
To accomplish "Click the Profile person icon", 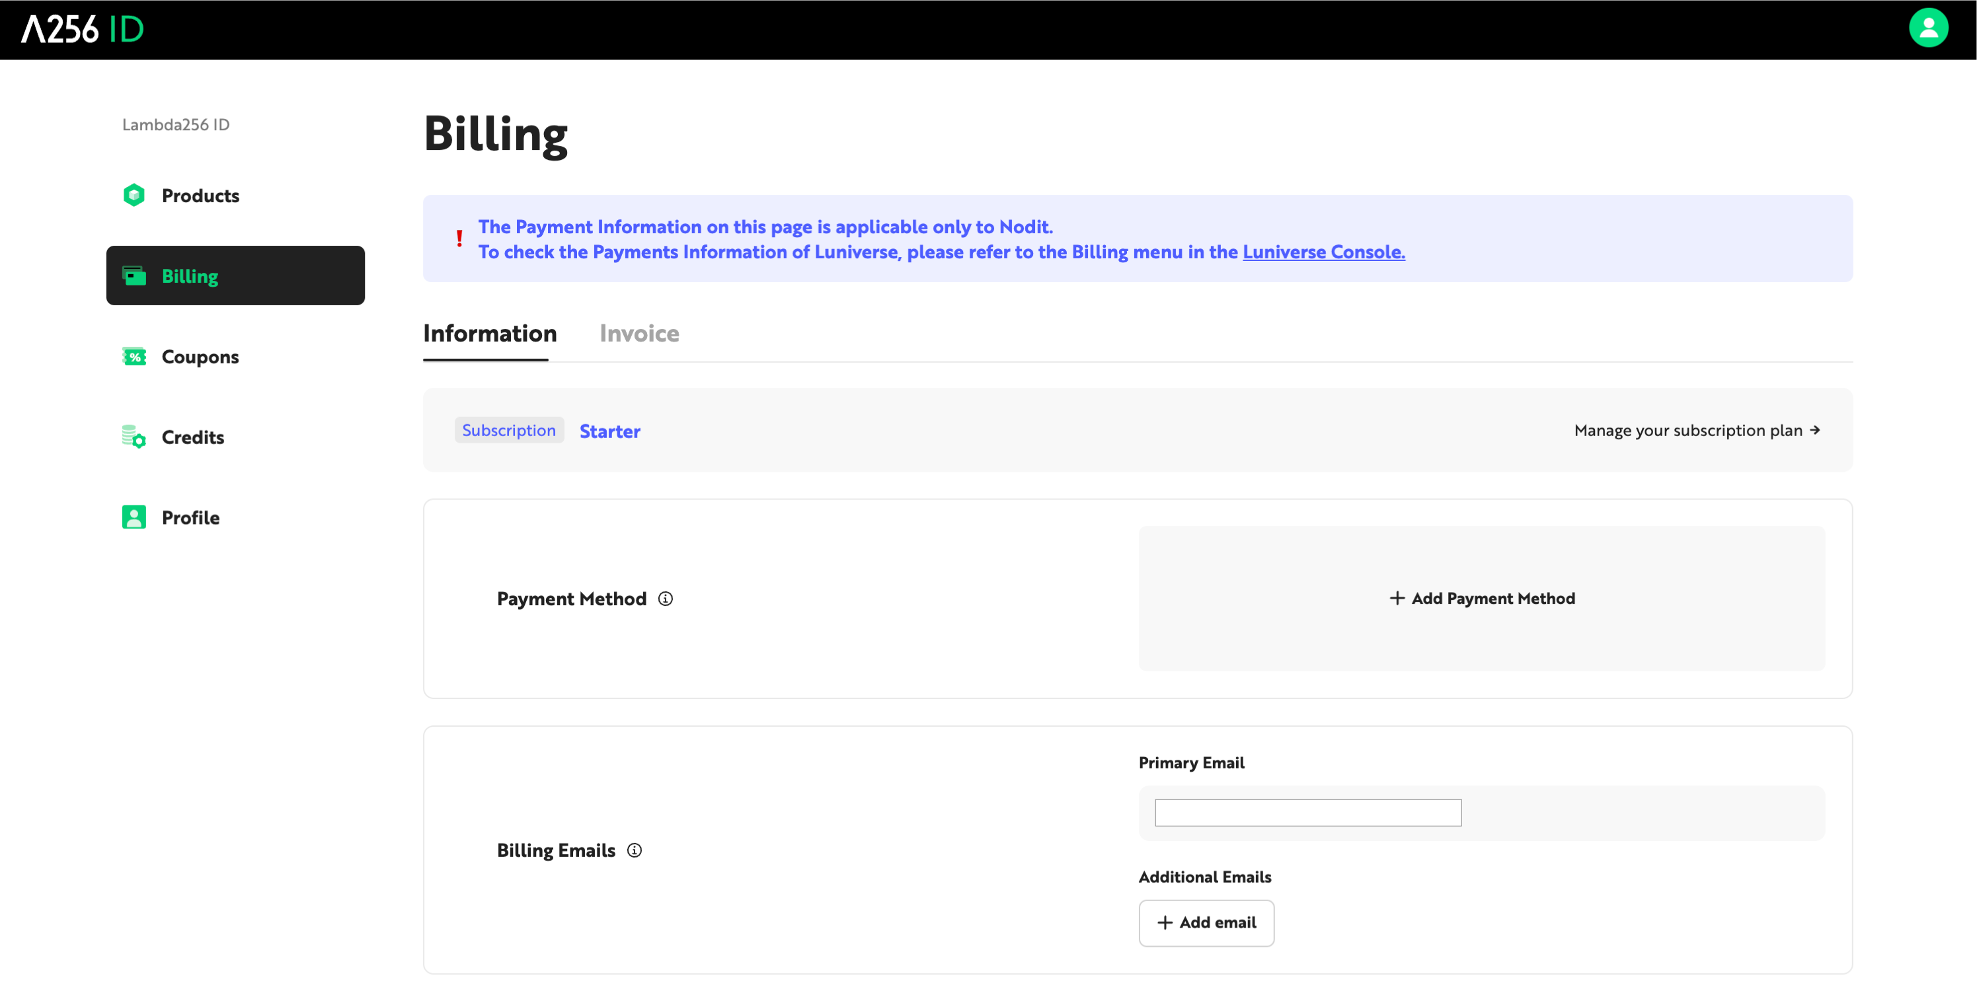I will 134,517.
